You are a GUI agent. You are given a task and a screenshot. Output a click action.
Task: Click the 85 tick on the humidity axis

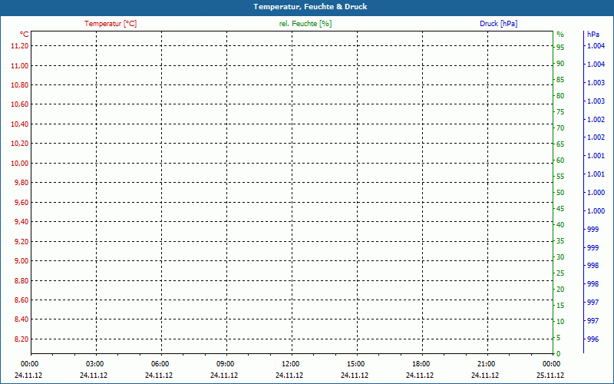click(560, 80)
